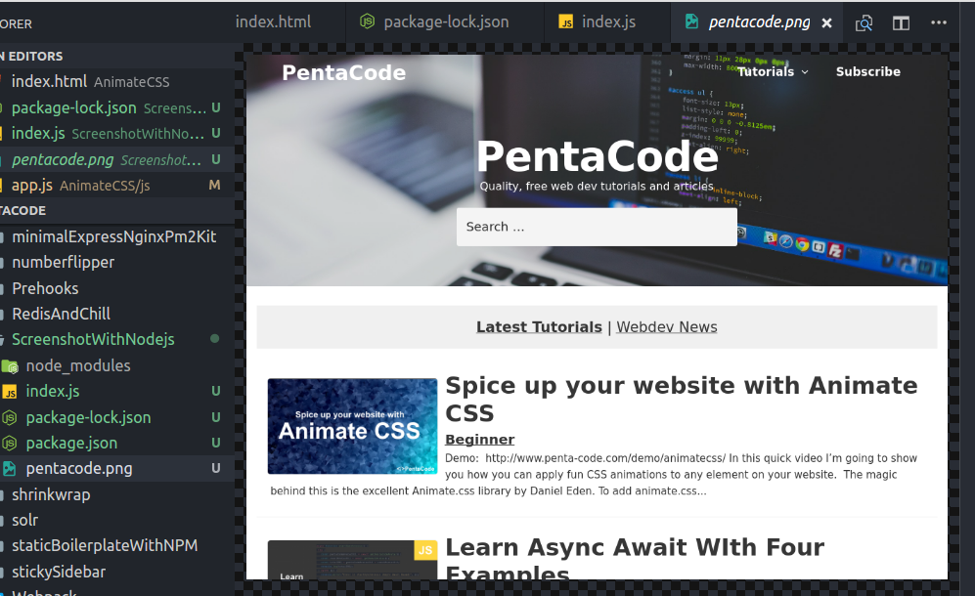Click the 'Learn Async Await WIth Four Examples' headline
Screen dimensions: 975x596
(x=635, y=558)
